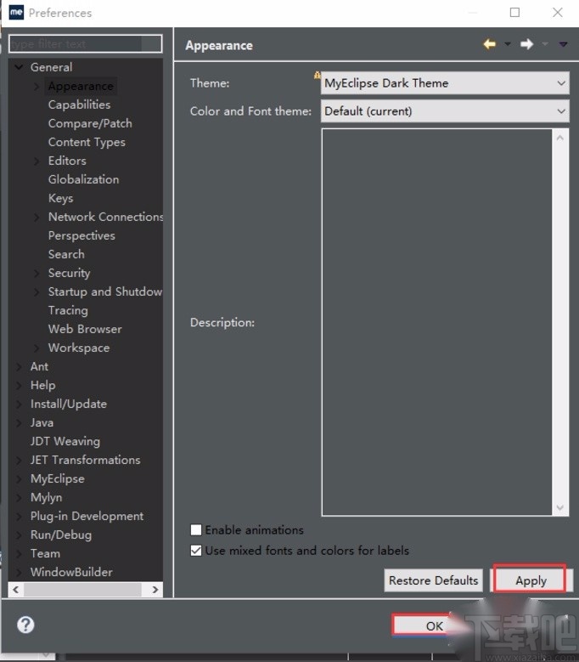Maximize the Preferences window
The height and width of the screenshot is (662, 579).
(x=514, y=12)
